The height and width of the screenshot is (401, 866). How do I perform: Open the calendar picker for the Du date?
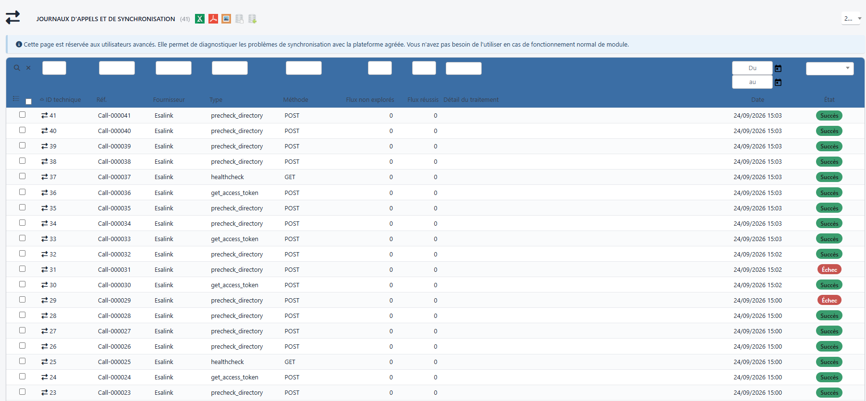click(778, 68)
